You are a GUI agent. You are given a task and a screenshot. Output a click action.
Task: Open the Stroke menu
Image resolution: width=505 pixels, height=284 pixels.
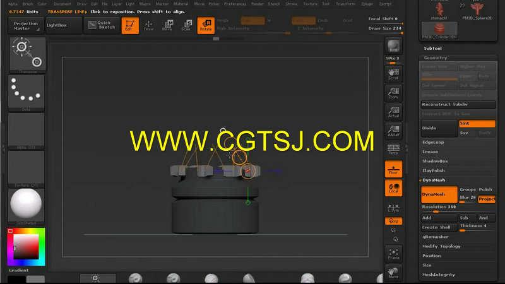click(x=291, y=4)
